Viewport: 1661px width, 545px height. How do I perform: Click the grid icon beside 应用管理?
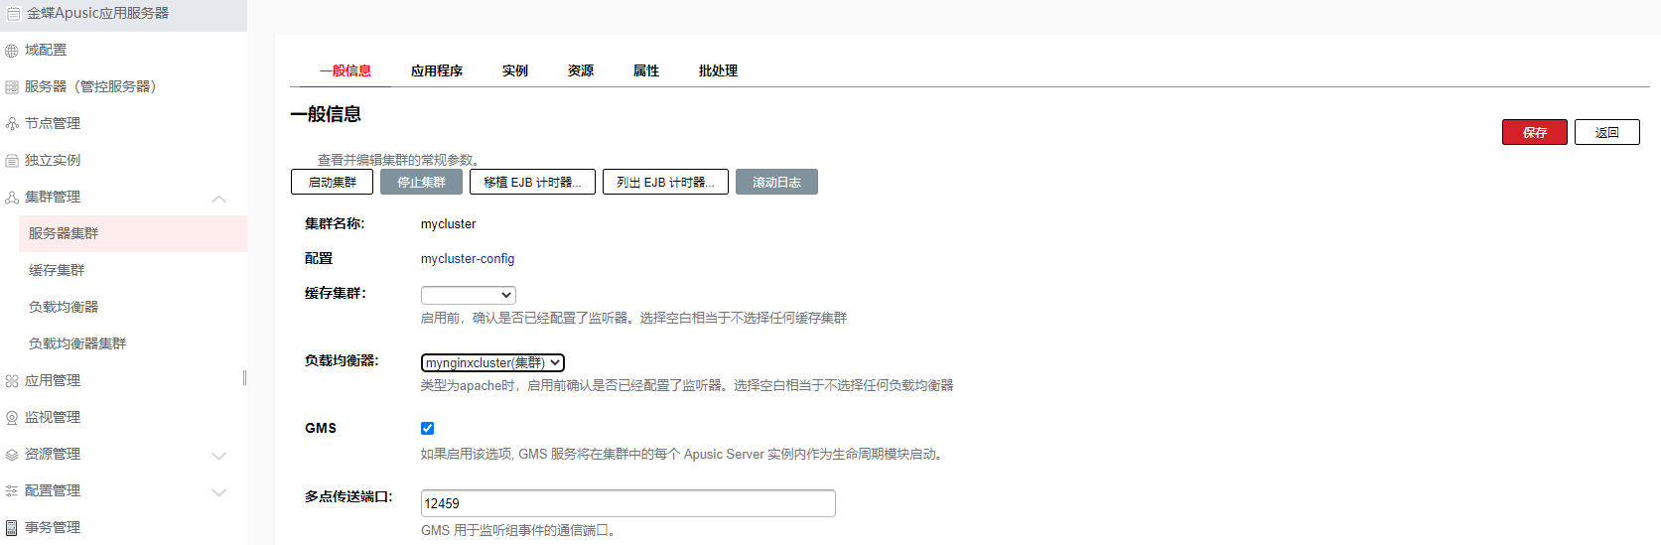(x=12, y=381)
